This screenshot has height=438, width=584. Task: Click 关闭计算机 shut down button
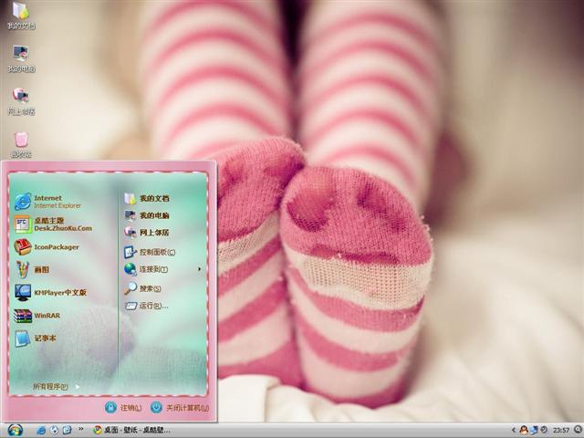(x=180, y=408)
